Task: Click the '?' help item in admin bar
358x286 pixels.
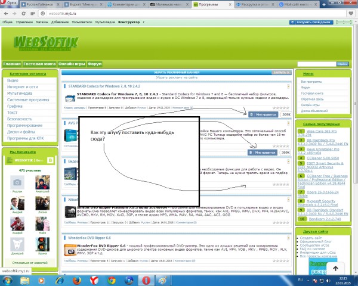Action: pyautogui.click(x=143, y=22)
